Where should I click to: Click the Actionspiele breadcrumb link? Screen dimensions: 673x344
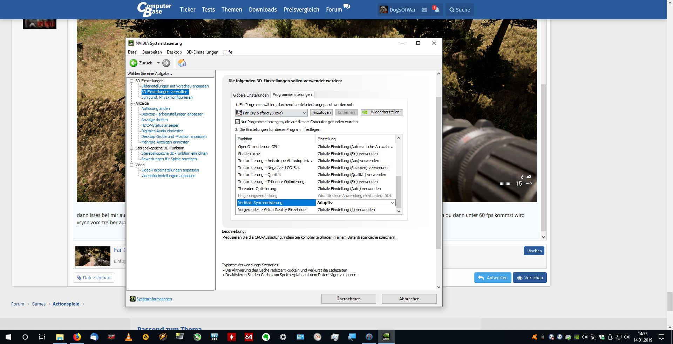(x=66, y=304)
